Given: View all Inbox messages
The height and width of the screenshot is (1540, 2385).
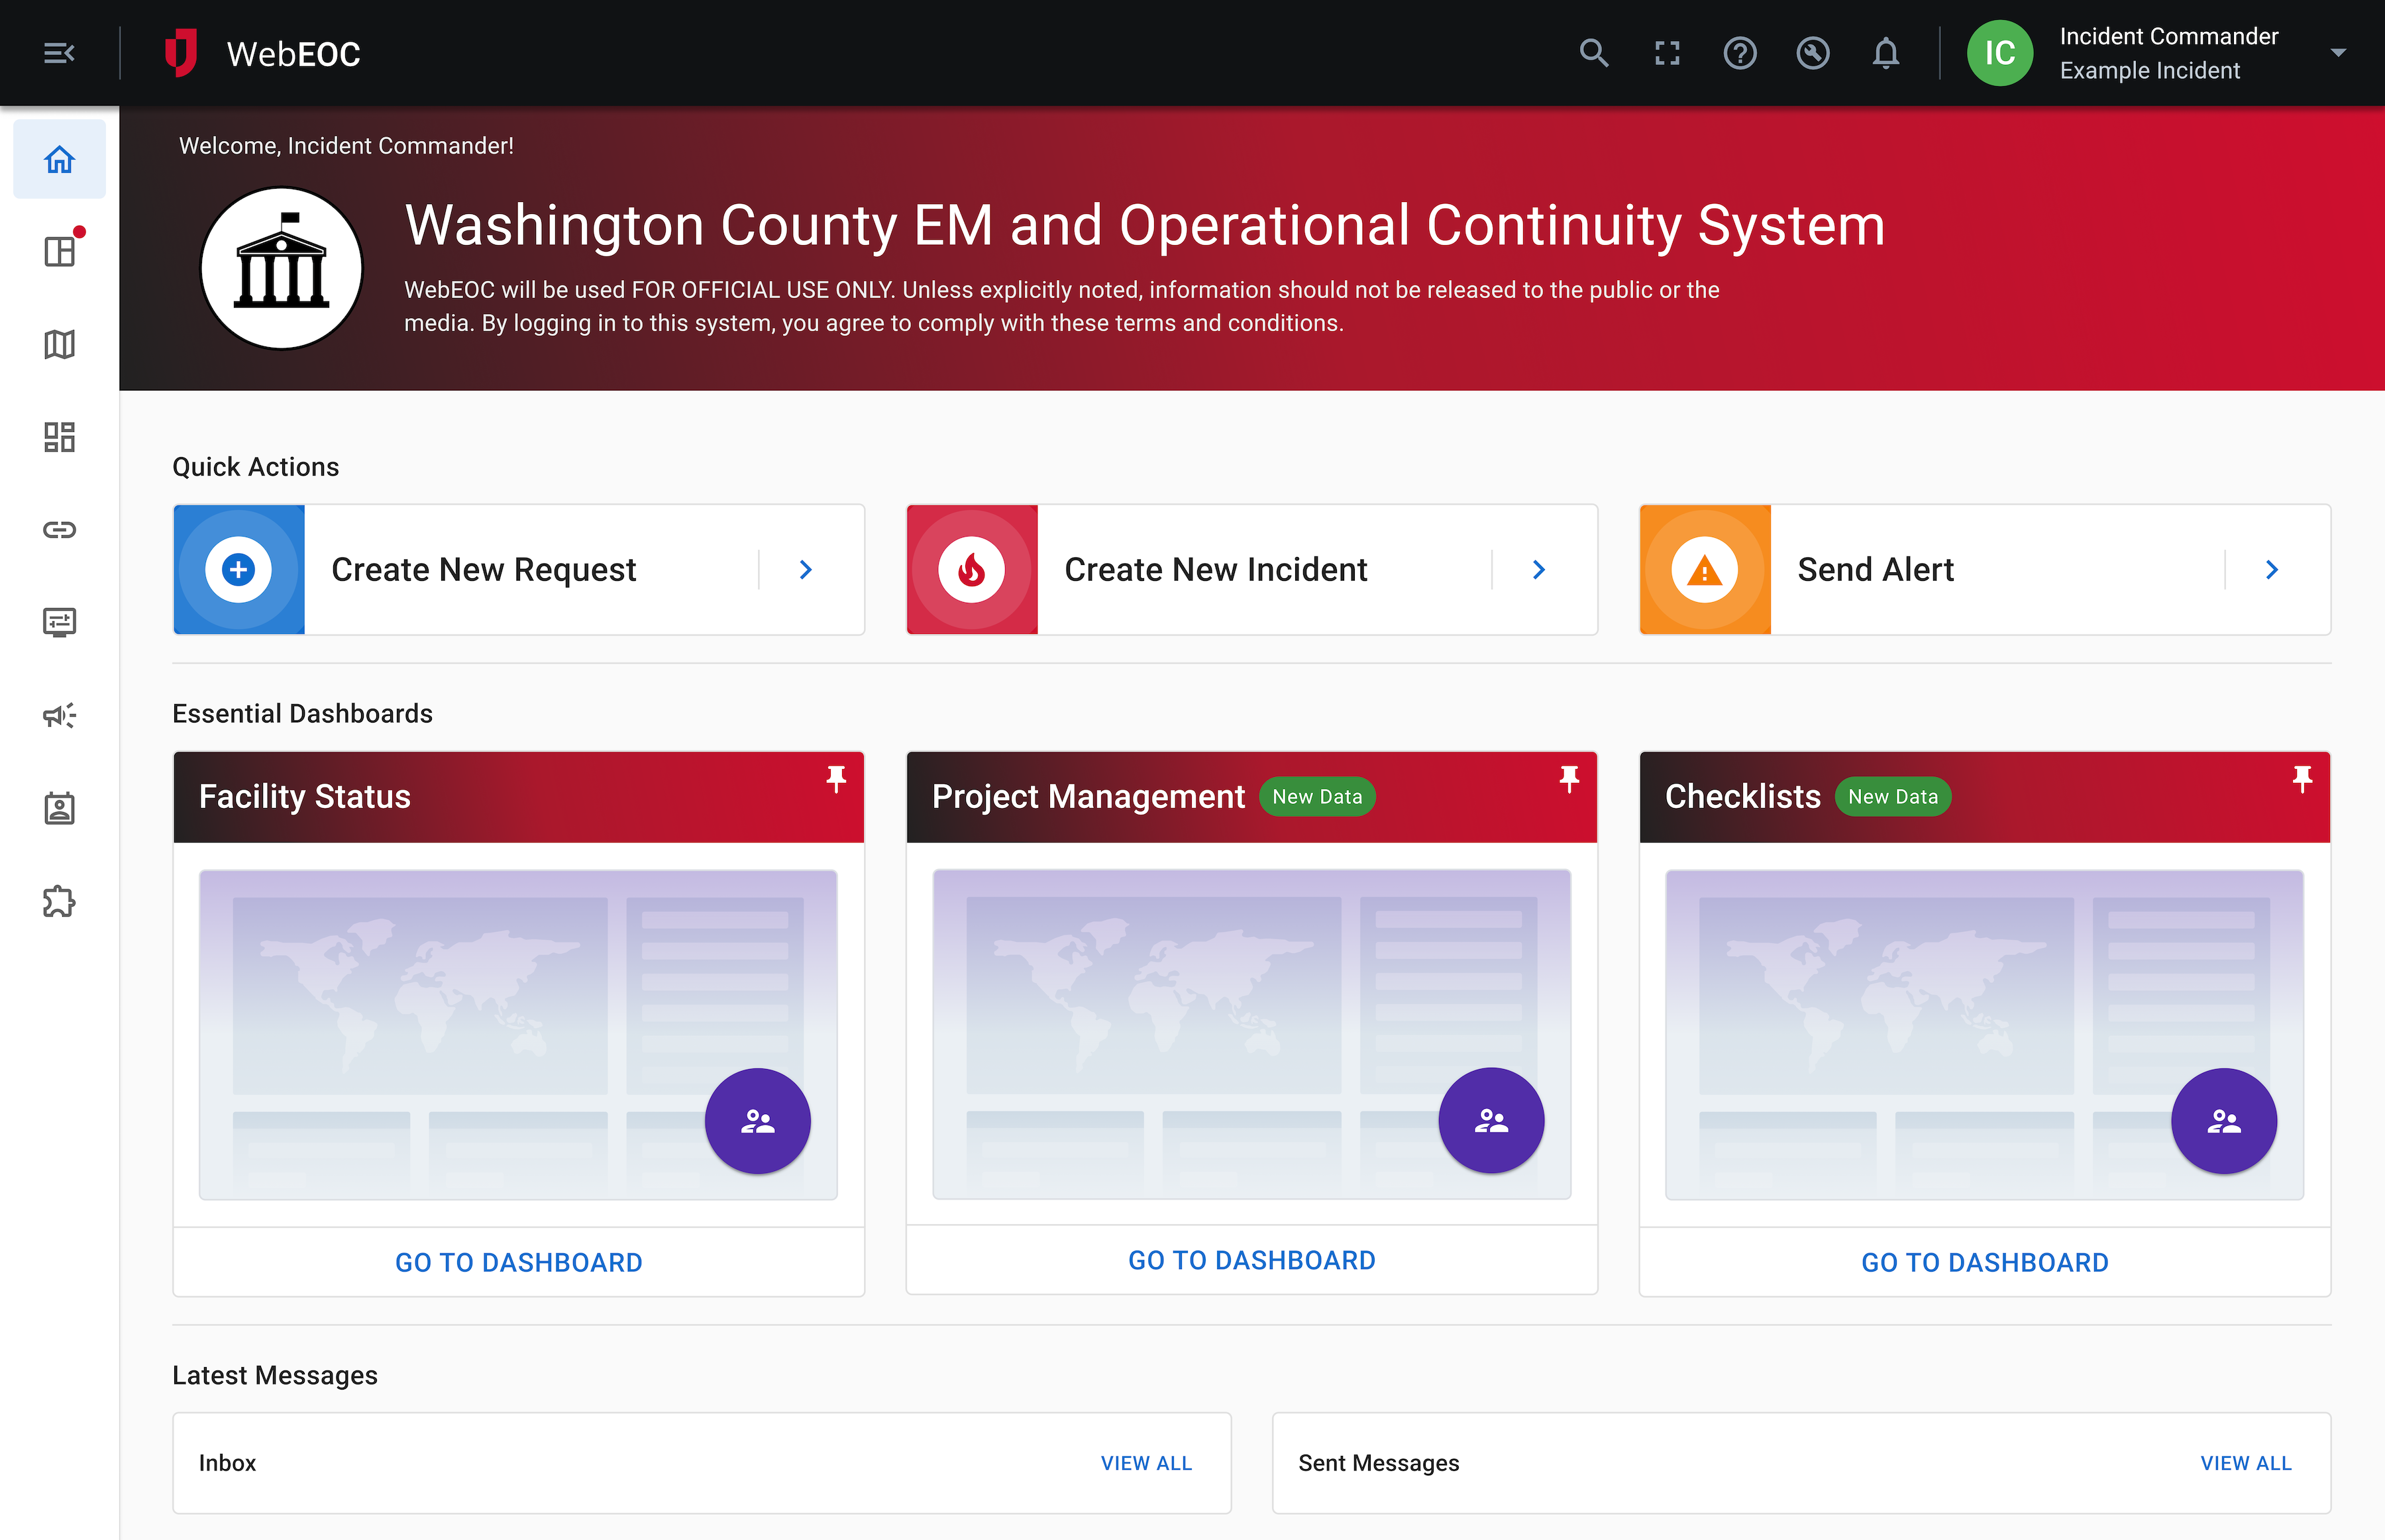Looking at the screenshot, I should pos(1146,1463).
